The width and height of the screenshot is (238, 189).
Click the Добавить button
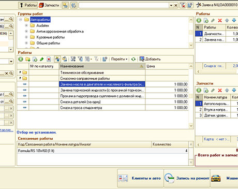click(150, 59)
